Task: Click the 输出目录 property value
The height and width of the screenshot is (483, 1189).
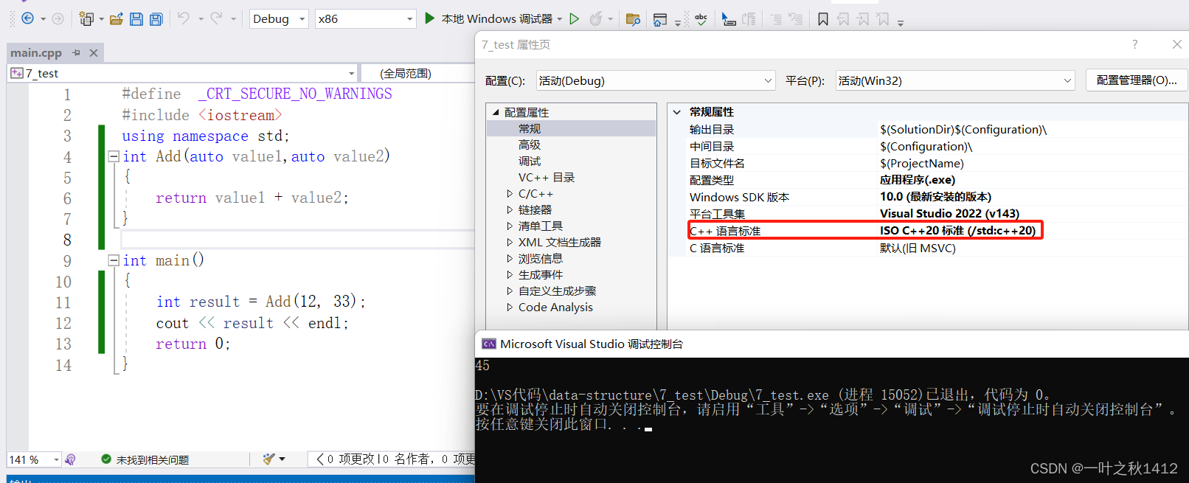Action: [963, 129]
